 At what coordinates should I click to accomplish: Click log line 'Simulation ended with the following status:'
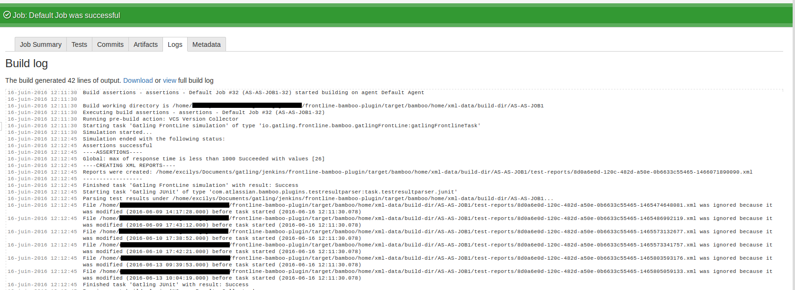point(154,139)
